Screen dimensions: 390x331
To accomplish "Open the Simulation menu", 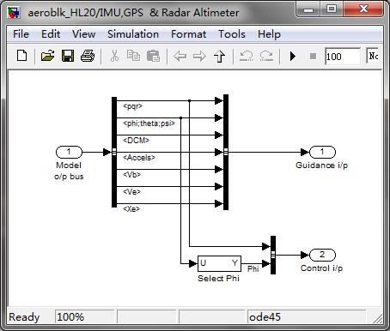I will [x=133, y=34].
